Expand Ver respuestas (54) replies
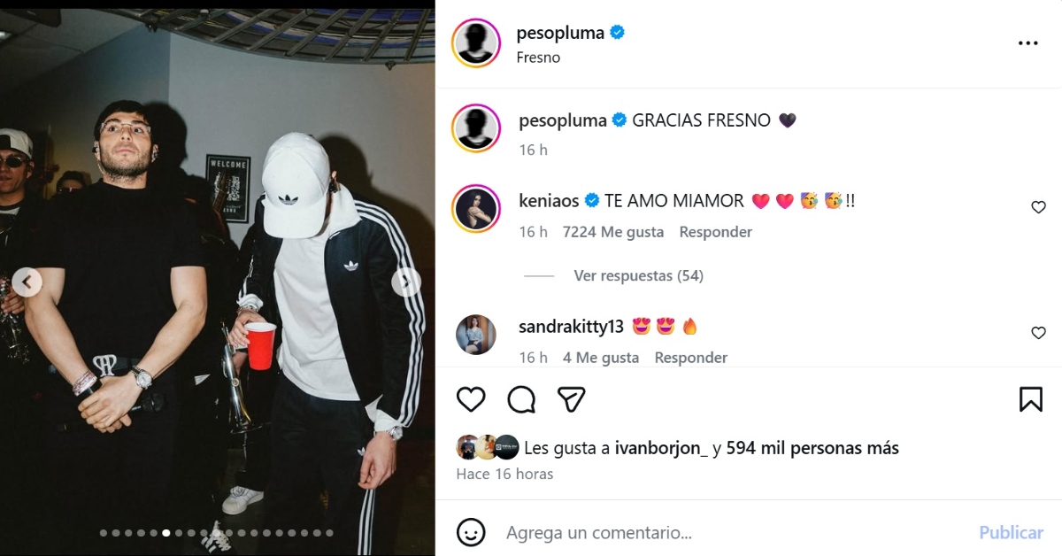1062x556 pixels. pos(638,275)
